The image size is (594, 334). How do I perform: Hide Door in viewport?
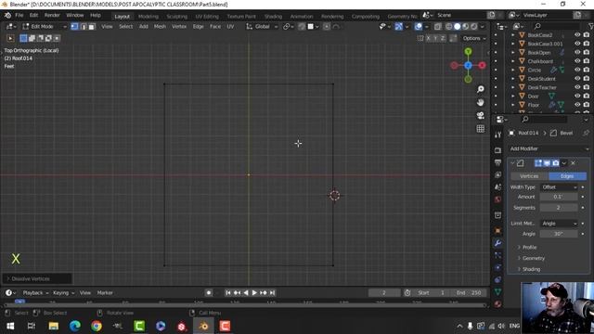click(577, 96)
